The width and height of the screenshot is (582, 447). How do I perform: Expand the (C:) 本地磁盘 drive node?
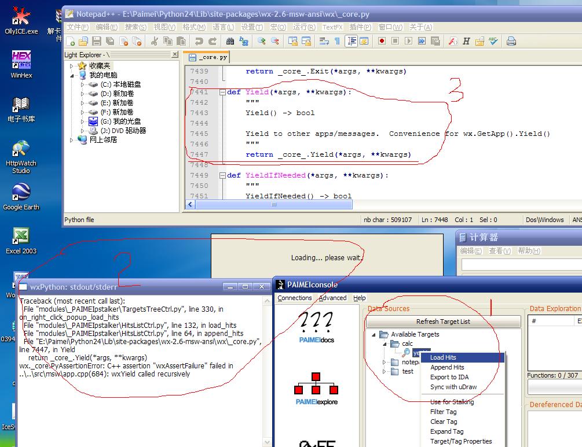pos(82,84)
